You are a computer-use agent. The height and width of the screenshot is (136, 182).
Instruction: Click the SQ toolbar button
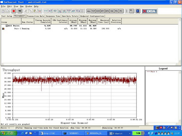pyautogui.click(x=112, y=11)
